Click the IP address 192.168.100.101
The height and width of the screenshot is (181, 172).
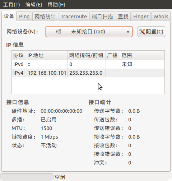(x=47, y=73)
